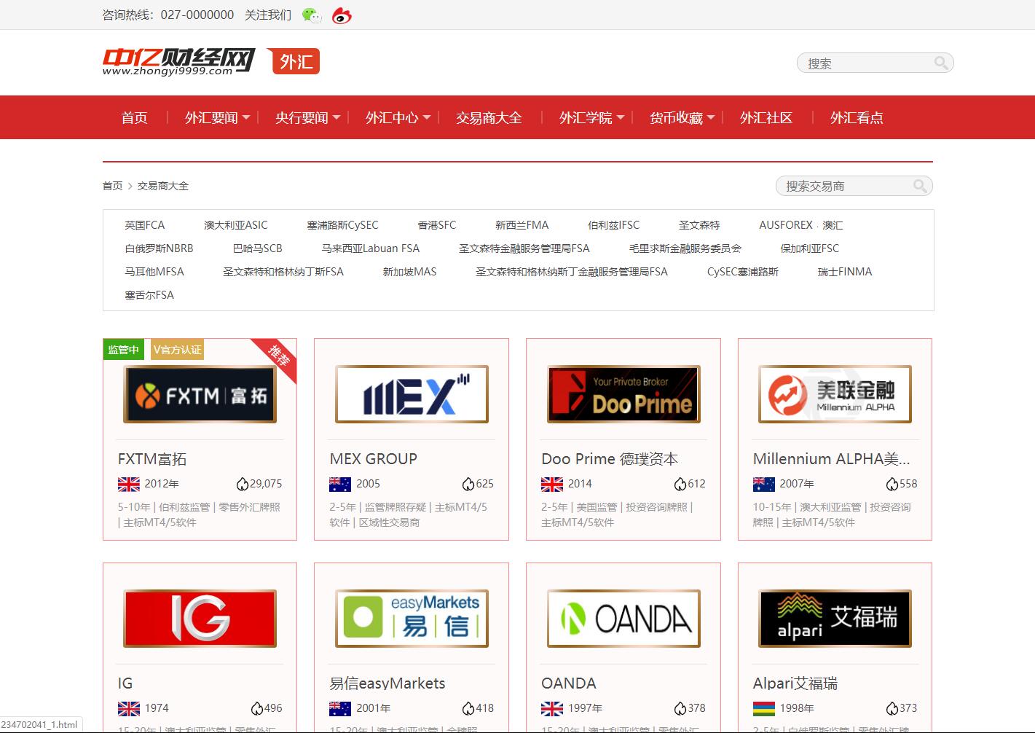
Task: Filter brokers by 新加坡MAS regulator
Action: pos(409,272)
